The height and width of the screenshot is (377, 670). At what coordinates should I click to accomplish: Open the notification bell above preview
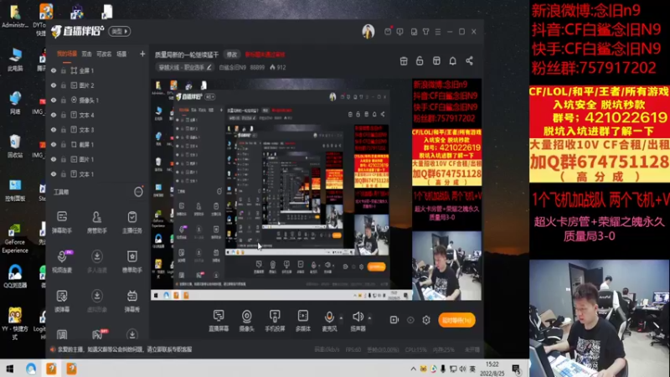[x=452, y=60]
